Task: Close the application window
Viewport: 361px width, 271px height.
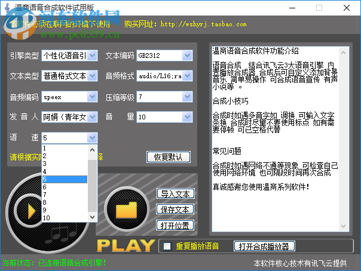Action: point(347,8)
